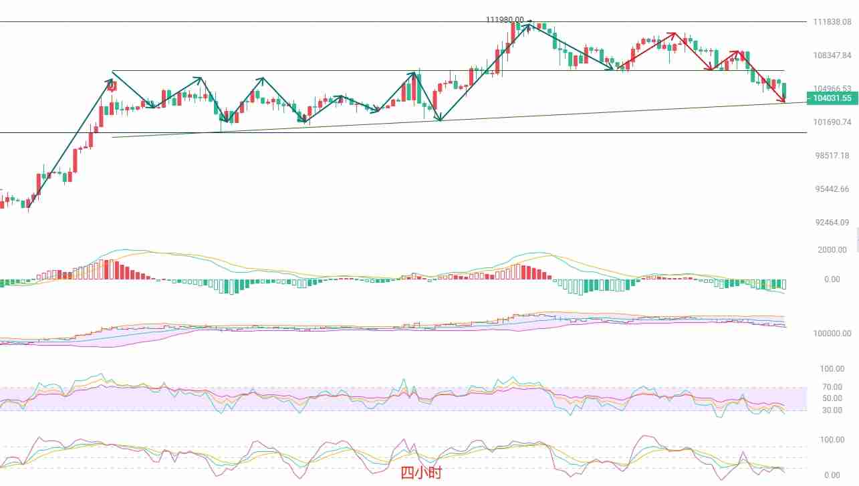
Task: Select the 111980.00 high price label
Action: coord(505,19)
